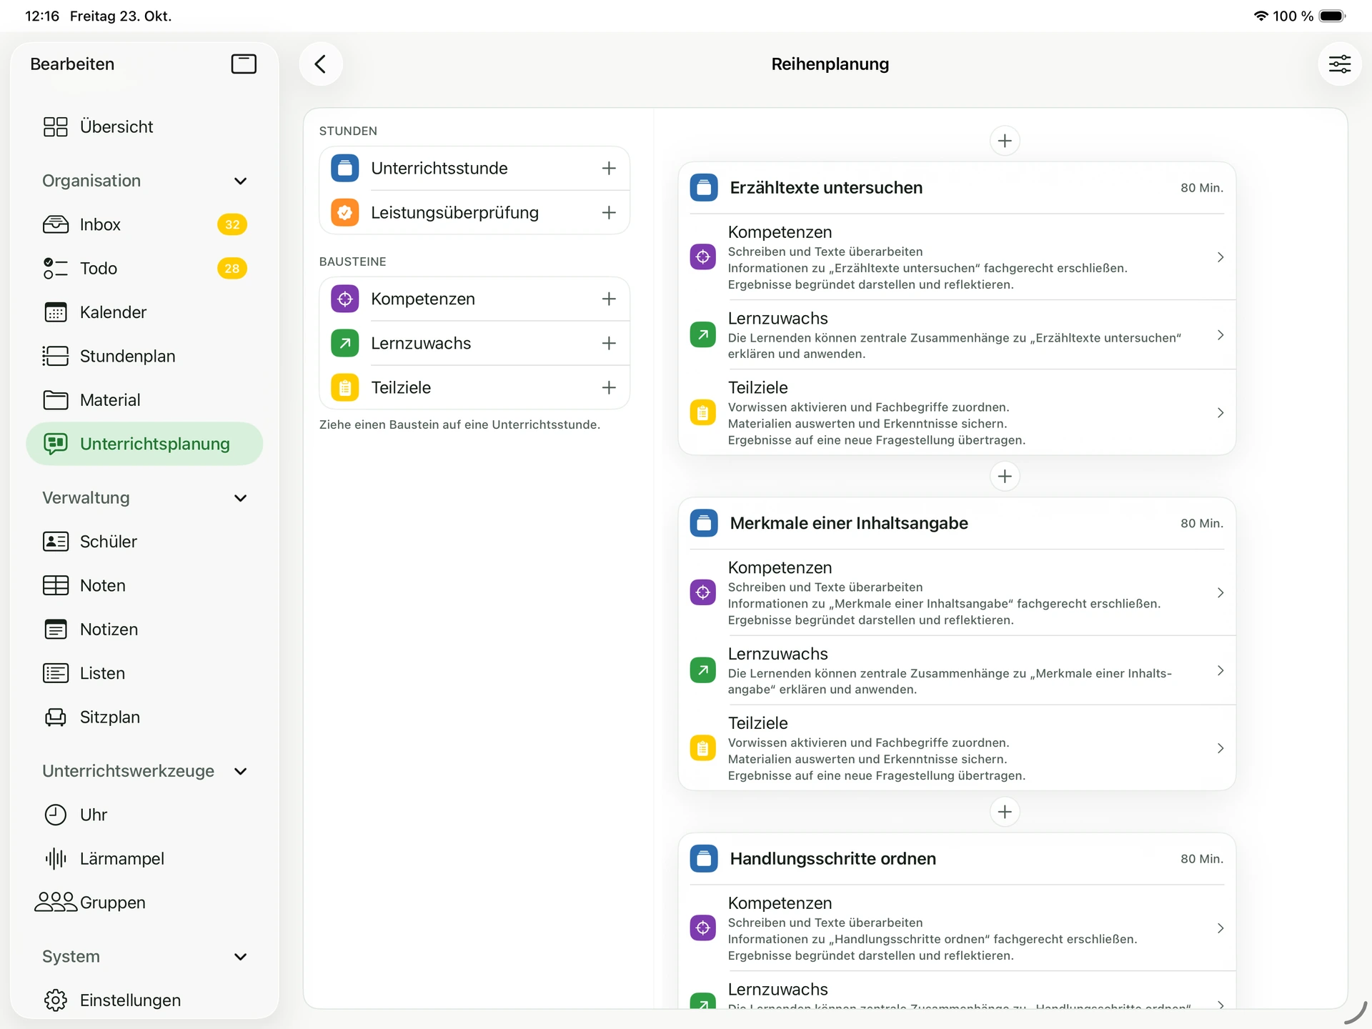Click the green Lernzuwachs icon in Bausteine
This screenshot has width=1372, height=1029.
[345, 343]
